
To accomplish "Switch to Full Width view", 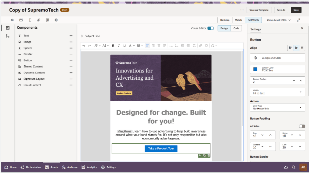I will pos(253,20).
